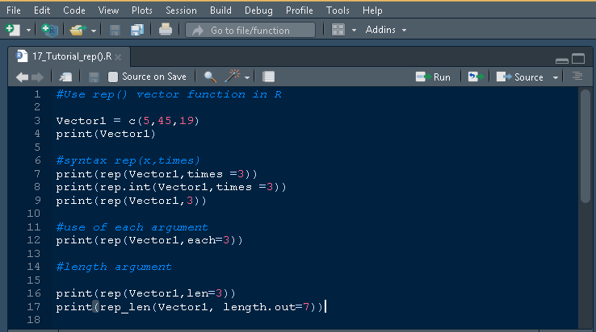Re-run the previous code region
Viewport: 596px width, 332px height.
click(x=476, y=77)
